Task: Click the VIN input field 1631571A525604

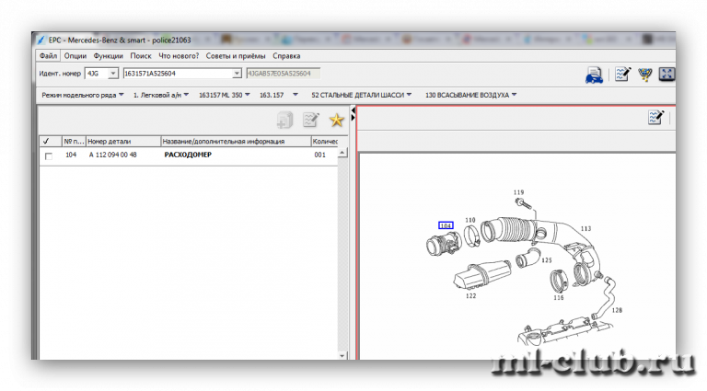Action: [x=178, y=74]
